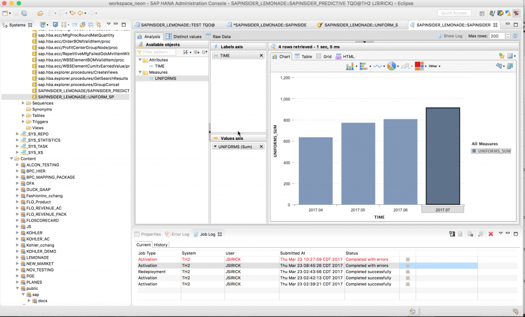This screenshot has width=525, height=317.
Task: Collapse the Measures folder
Action: pyautogui.click(x=140, y=72)
